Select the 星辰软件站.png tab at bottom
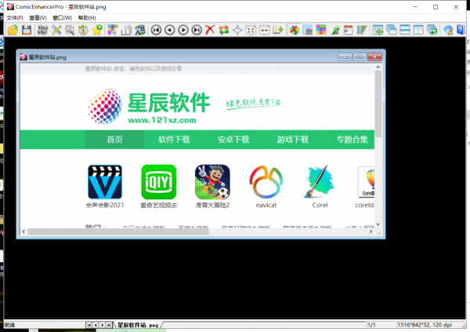The image size is (470, 332). coord(138,325)
